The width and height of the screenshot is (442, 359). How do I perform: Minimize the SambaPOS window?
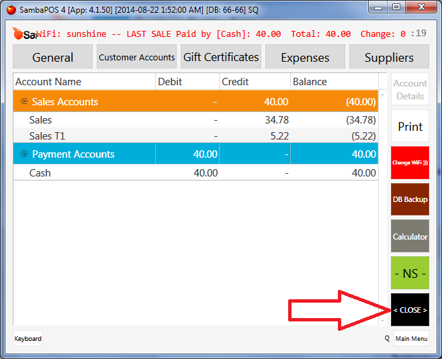tap(378, 7)
